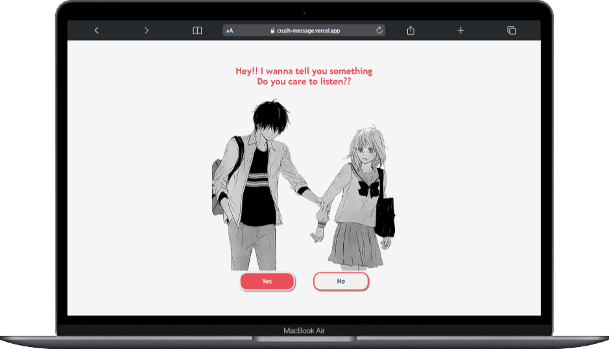Click the "Do you care to listen??" text
This screenshot has width=609, height=349.
[x=304, y=82]
